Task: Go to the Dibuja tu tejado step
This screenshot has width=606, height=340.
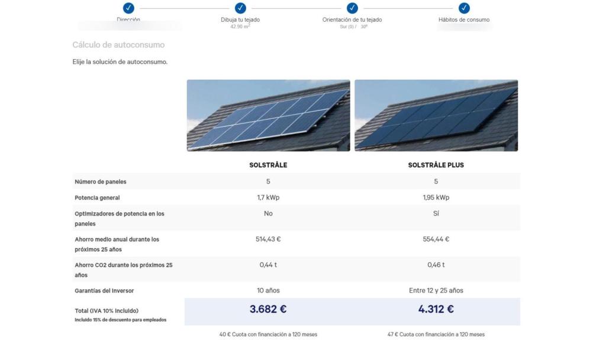Action: (240, 19)
